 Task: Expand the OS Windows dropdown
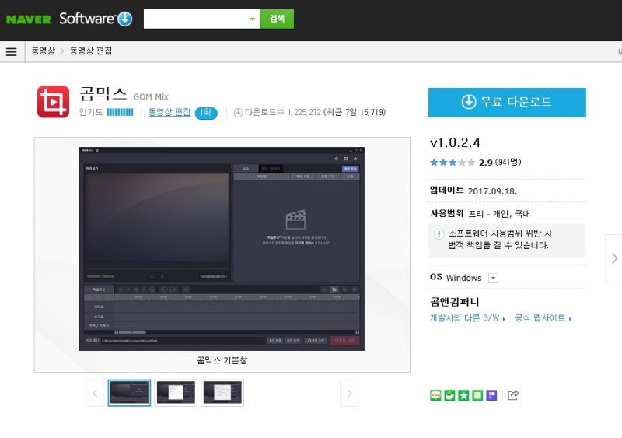(493, 278)
